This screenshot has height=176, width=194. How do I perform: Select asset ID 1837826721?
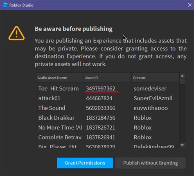101,127
